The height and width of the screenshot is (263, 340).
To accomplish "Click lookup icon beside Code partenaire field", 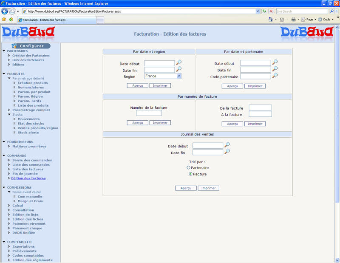I will 275,76.
